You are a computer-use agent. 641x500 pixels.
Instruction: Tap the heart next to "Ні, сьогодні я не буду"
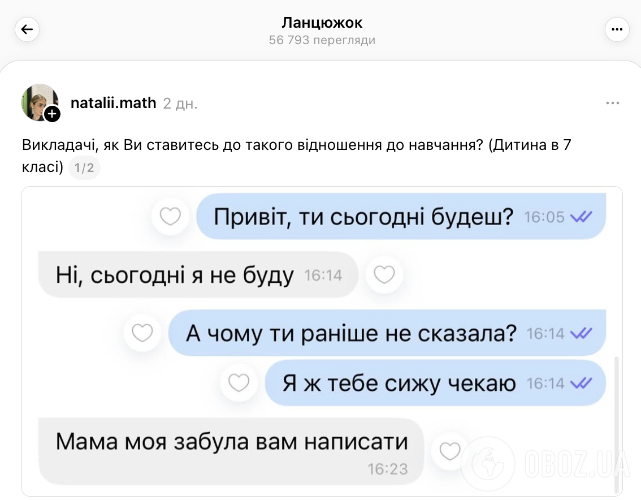(x=384, y=274)
